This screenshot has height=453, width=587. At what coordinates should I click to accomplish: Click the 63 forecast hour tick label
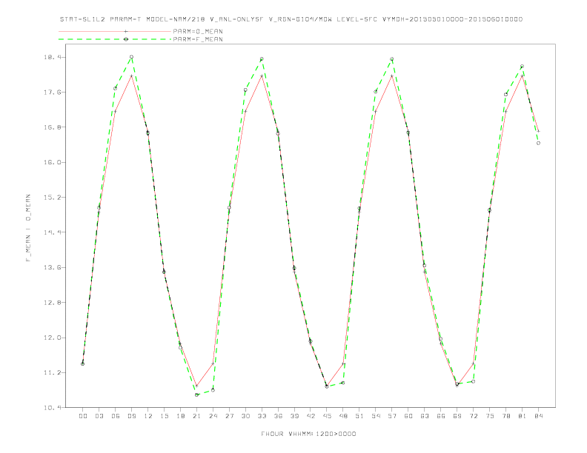click(x=425, y=416)
